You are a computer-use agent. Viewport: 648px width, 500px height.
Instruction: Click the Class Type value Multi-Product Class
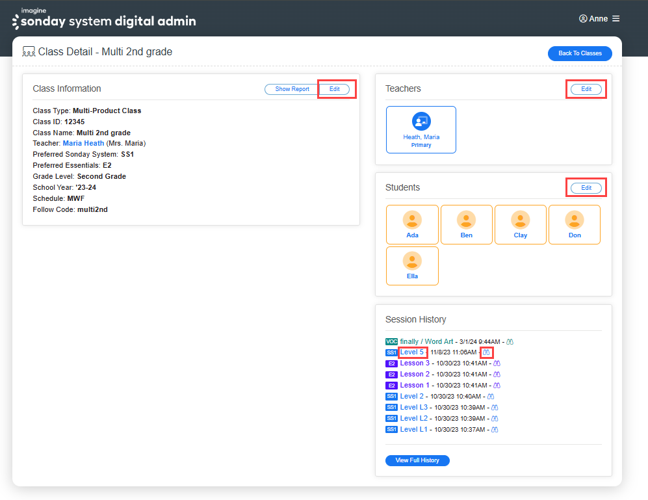pos(107,111)
